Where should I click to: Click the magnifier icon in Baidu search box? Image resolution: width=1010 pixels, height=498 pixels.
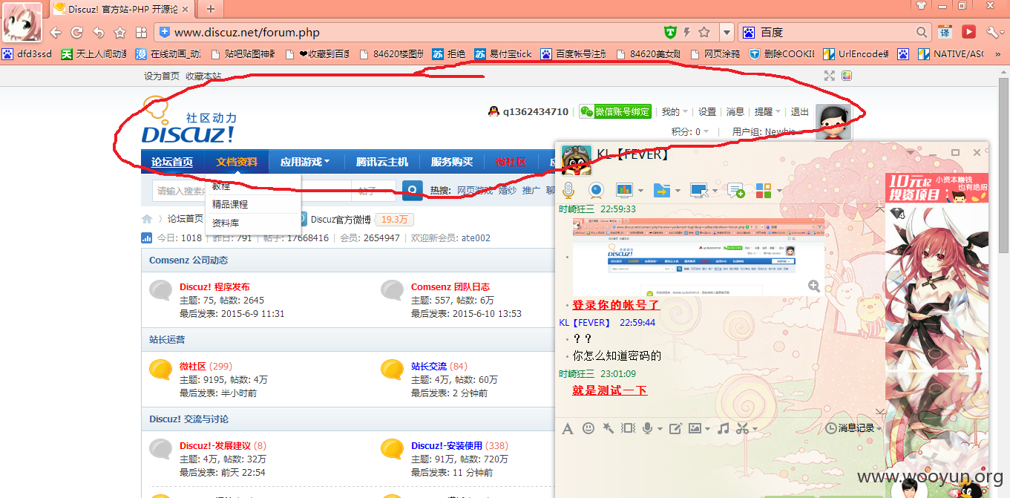(922, 33)
